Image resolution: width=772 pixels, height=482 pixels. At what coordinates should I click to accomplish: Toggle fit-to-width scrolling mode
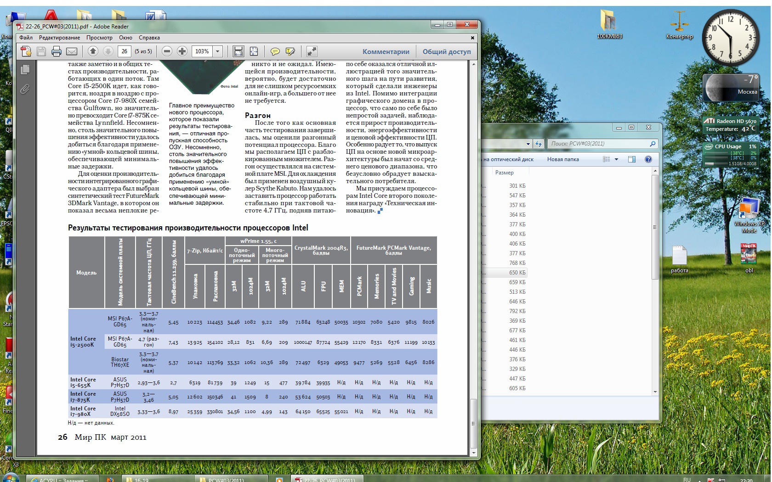[238, 51]
